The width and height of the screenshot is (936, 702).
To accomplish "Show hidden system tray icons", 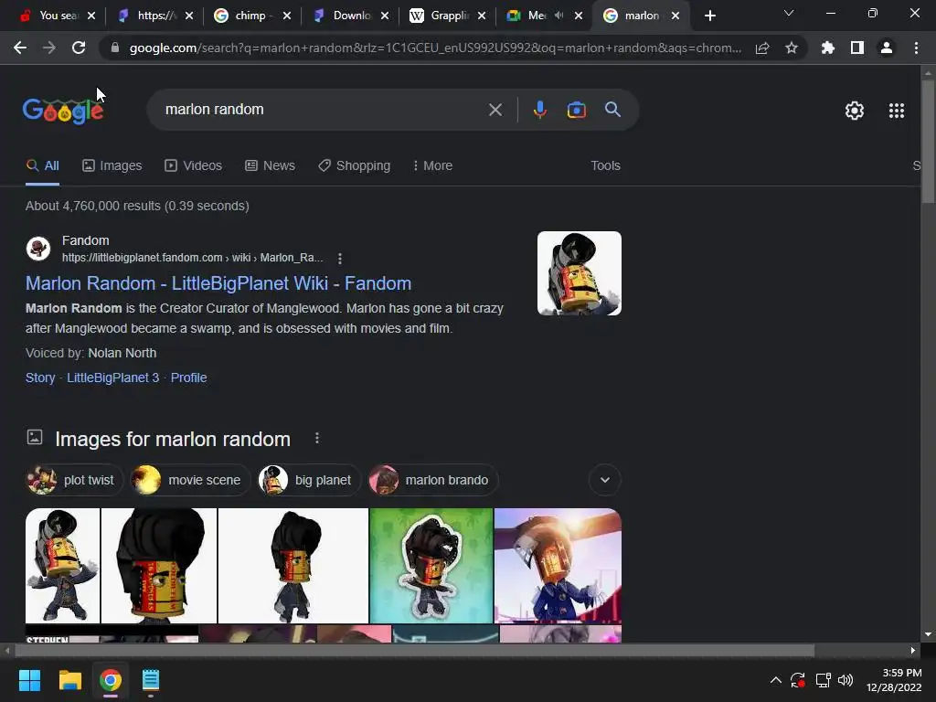I will coord(775,680).
